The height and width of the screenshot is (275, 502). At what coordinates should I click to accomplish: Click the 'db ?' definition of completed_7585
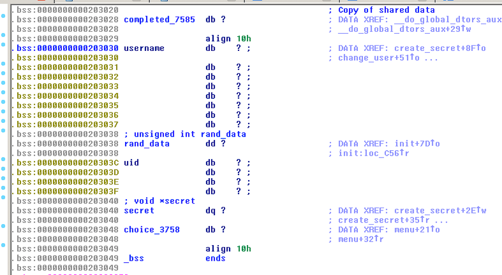click(x=216, y=20)
